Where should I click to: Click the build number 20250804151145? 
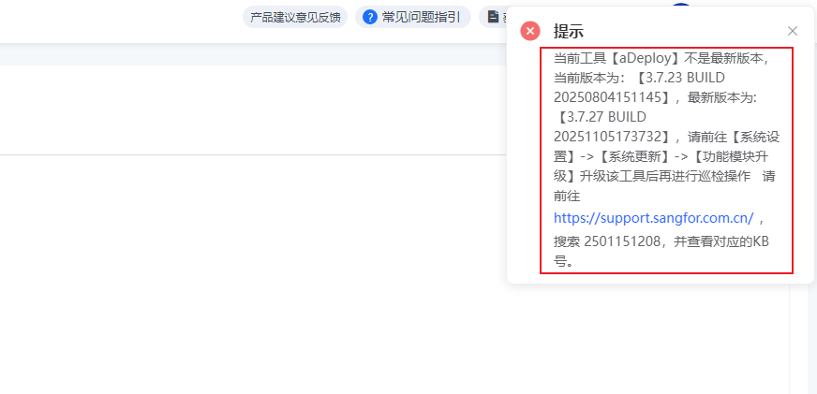click(x=607, y=97)
